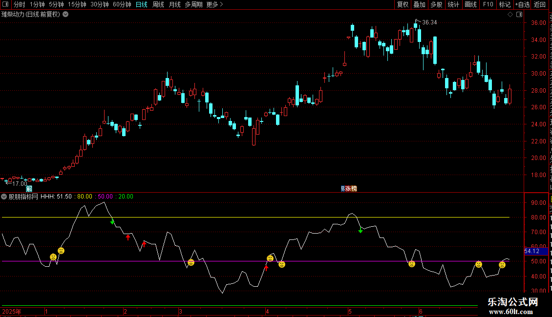Expand 更多 period options
Image resolution: width=552 pixels, height=317 pixels.
tap(214, 4)
